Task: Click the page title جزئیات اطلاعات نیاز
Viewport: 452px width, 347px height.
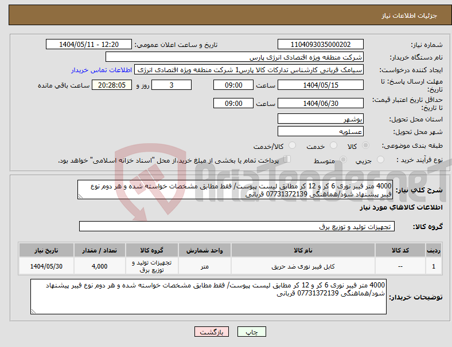Action: click(x=410, y=15)
